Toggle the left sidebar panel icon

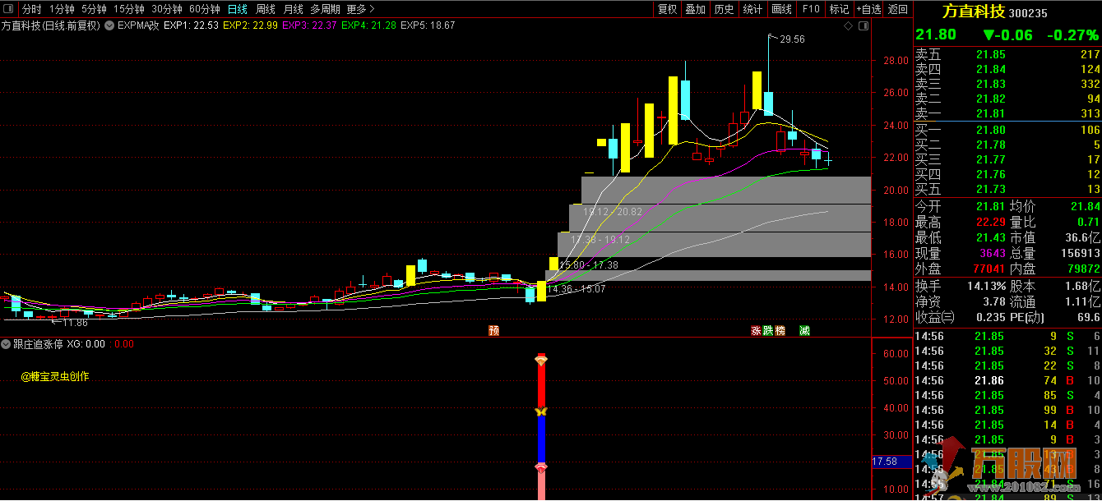[x=10, y=9]
